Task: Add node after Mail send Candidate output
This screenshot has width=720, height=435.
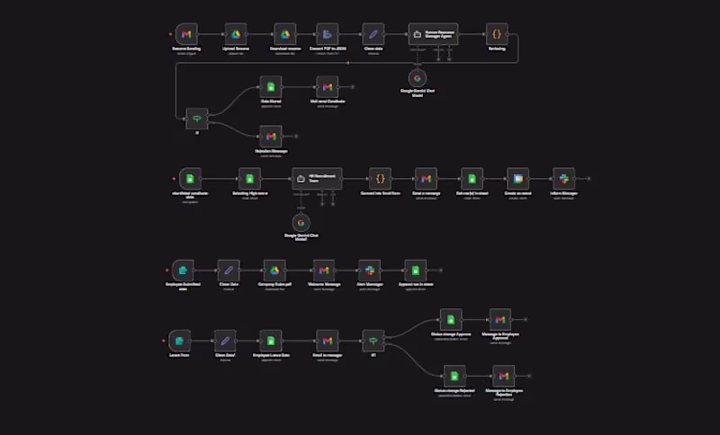Action: 353,87
